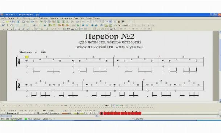
Task: Jump to the first bar icon
Action: click(x=83, y=25)
